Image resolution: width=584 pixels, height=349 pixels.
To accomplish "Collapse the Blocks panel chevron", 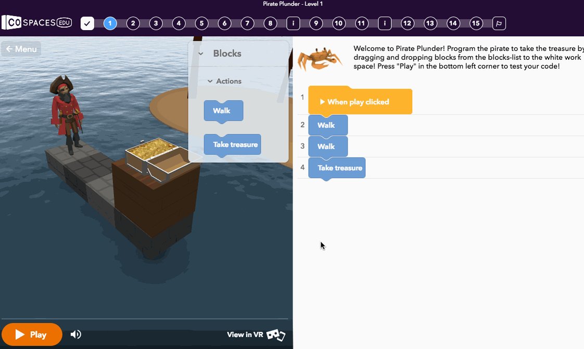I will pyautogui.click(x=201, y=54).
